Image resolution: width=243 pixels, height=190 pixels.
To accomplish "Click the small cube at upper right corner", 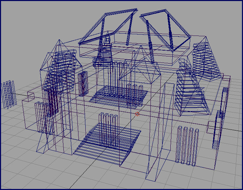I will [x=226, y=78].
